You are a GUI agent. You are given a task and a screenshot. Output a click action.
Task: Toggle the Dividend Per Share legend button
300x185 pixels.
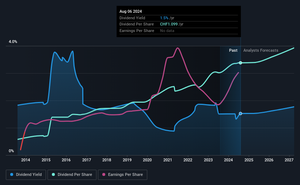click(72, 175)
